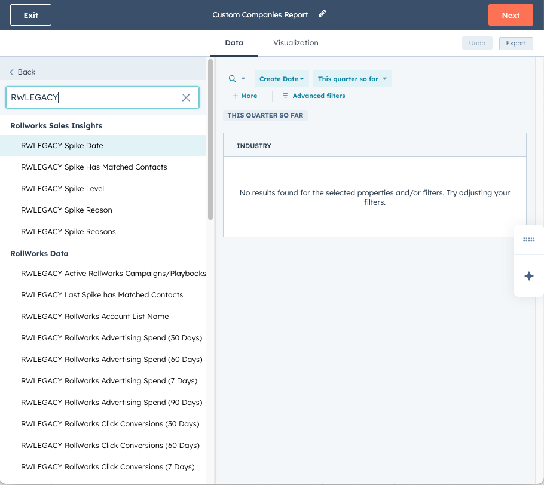Add more filters with More button
544x485 pixels.
(x=245, y=96)
